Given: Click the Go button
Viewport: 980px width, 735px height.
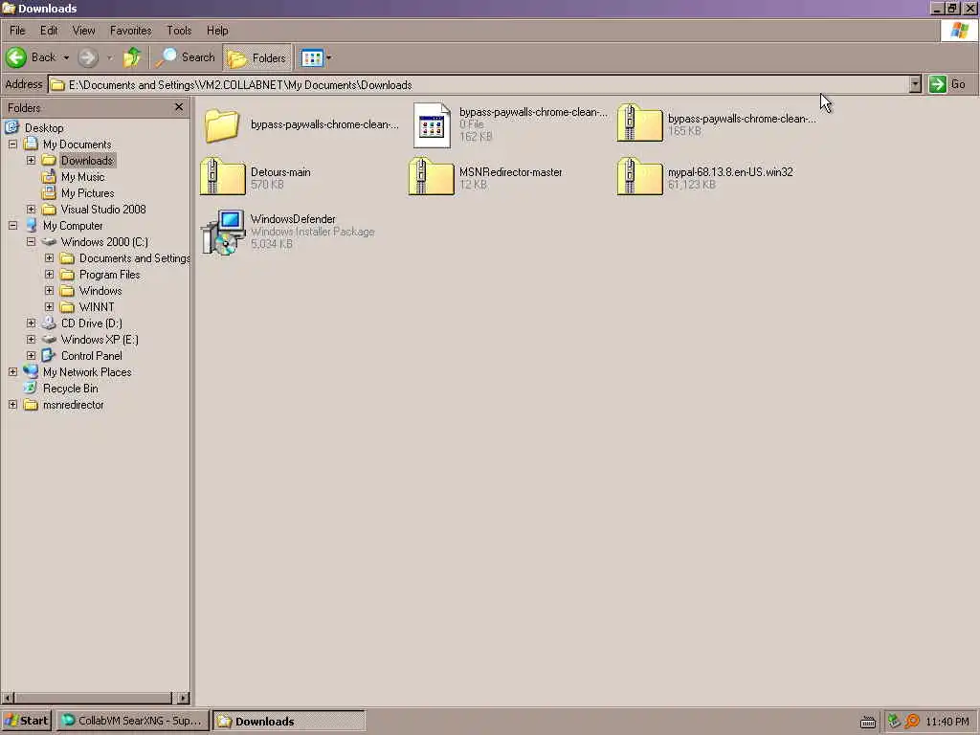Looking at the screenshot, I should tap(947, 84).
